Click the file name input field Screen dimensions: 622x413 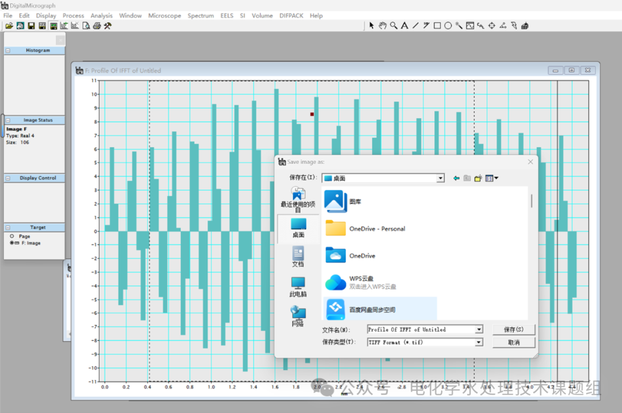pyautogui.click(x=421, y=330)
